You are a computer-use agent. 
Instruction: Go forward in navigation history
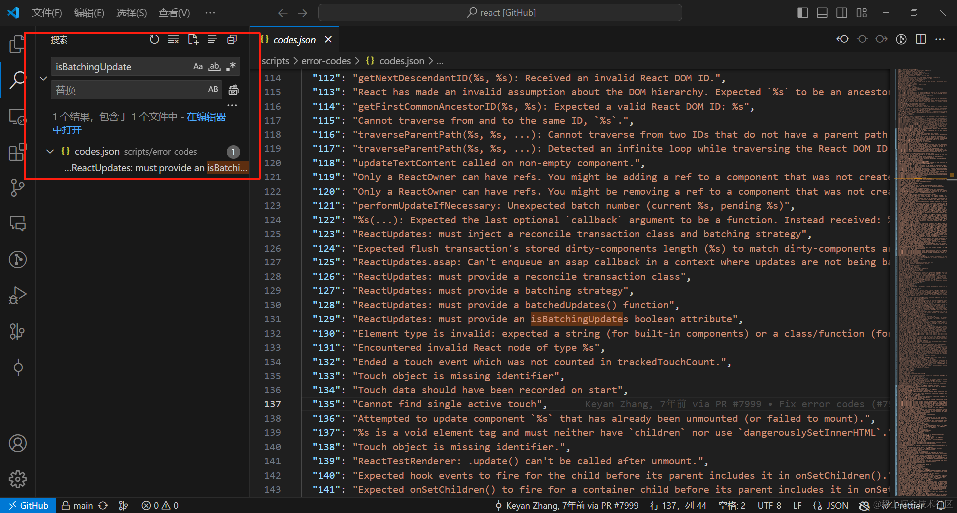click(x=302, y=13)
